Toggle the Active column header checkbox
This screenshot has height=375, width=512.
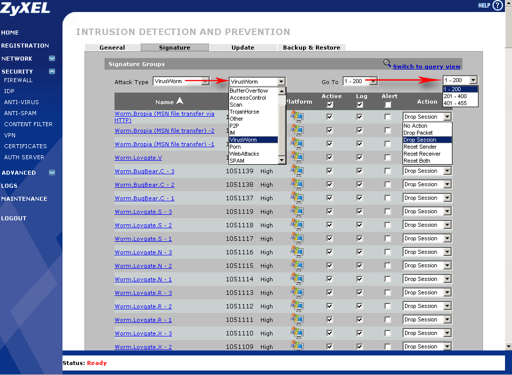point(330,105)
